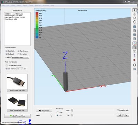Step backward with the left arrow button

pos(120,115)
